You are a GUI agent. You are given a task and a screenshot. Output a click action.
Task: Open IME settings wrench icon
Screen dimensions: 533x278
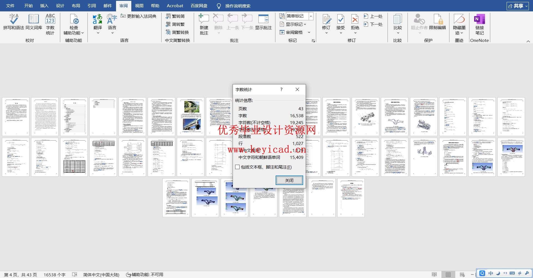(x=527, y=273)
